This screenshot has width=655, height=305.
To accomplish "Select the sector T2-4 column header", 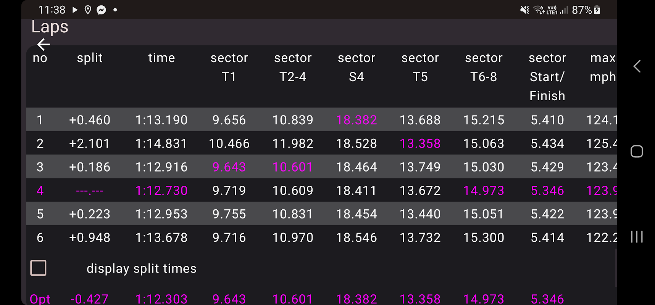I will point(293,67).
